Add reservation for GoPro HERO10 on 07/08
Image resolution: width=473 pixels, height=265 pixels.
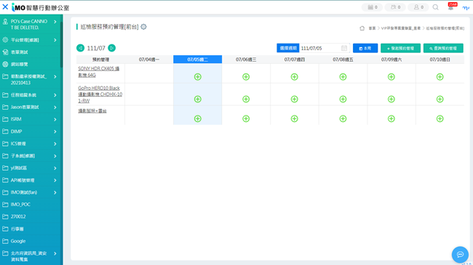click(343, 99)
